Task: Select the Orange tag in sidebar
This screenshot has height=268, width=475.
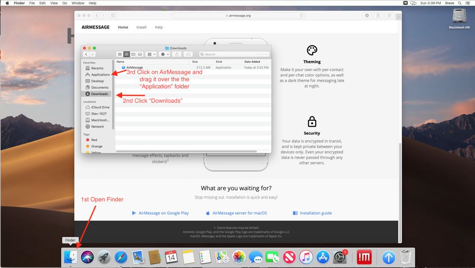Action: click(x=97, y=146)
